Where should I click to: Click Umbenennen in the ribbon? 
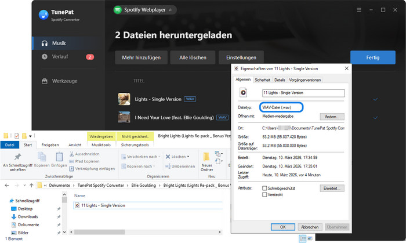pos(180,166)
